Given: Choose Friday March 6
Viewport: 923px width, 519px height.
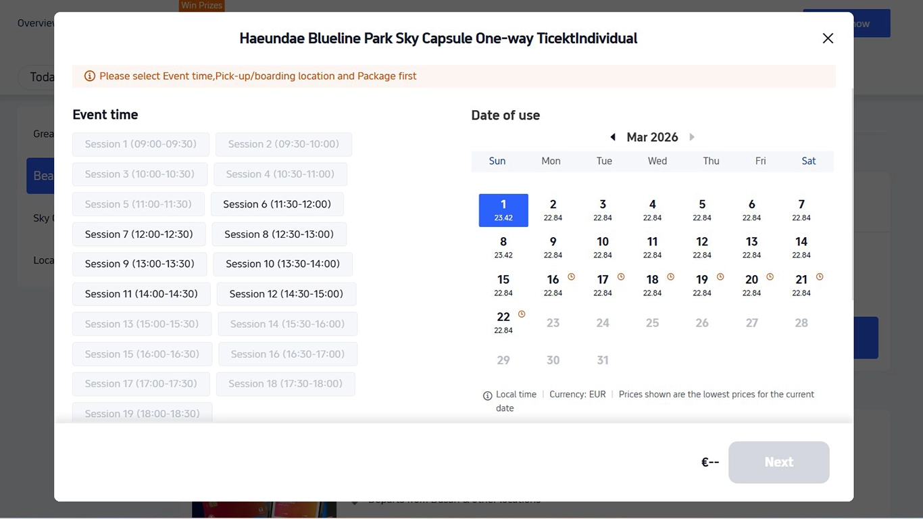Looking at the screenshot, I should [752, 210].
